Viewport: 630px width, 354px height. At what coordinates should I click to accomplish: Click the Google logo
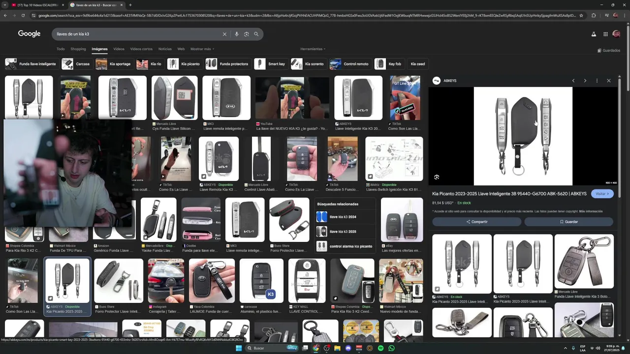point(29,33)
